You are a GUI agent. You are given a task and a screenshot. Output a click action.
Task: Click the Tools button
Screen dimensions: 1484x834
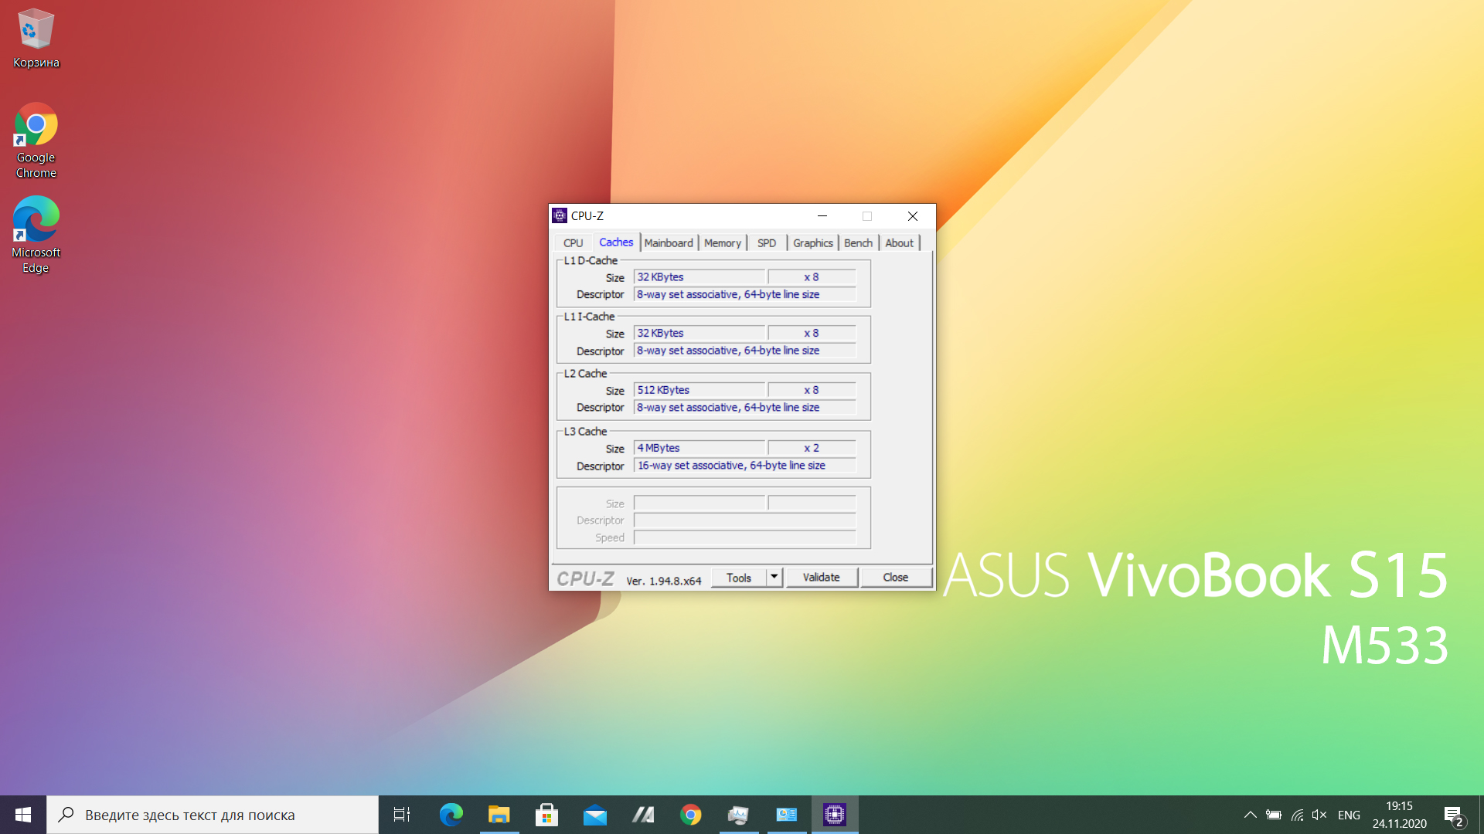[739, 578]
